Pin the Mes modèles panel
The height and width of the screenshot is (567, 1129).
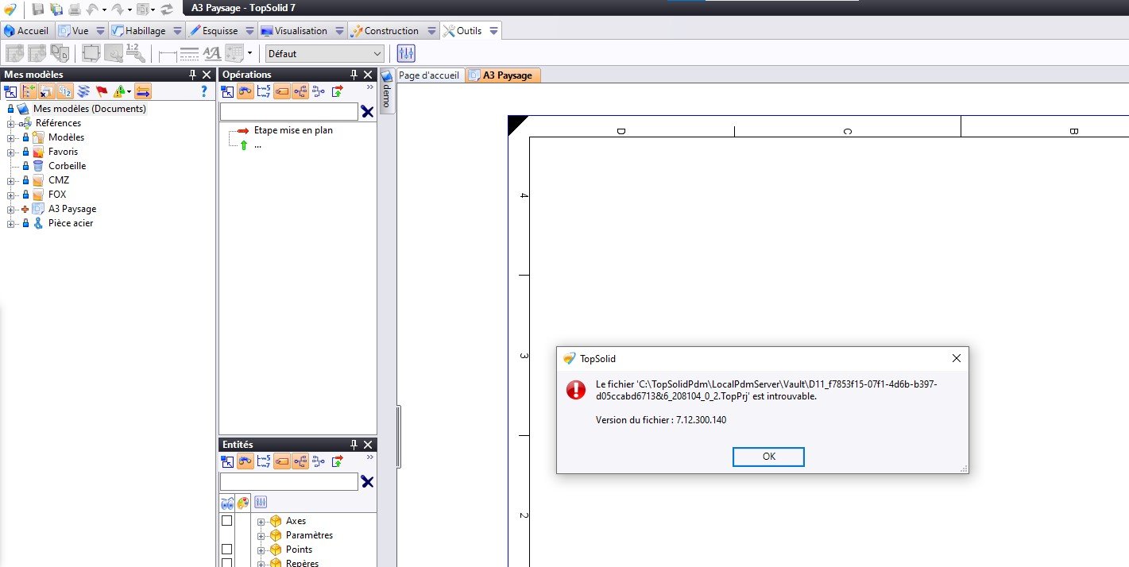point(192,75)
